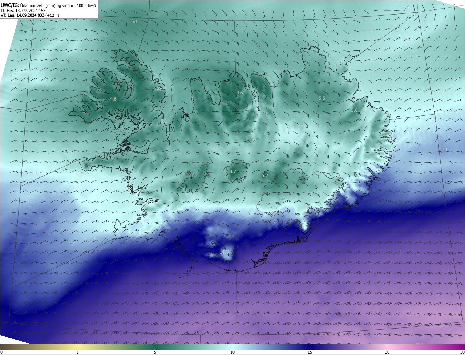Click the 5.5 value label on the map
This screenshot has height=355, width=465.
coord(322,98)
